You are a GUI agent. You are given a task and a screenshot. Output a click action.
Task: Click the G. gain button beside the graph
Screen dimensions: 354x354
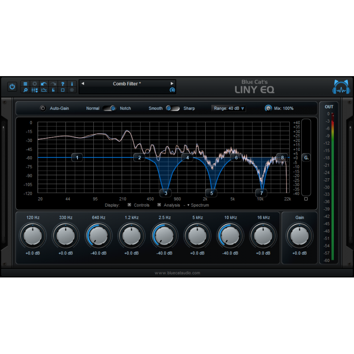306,157
